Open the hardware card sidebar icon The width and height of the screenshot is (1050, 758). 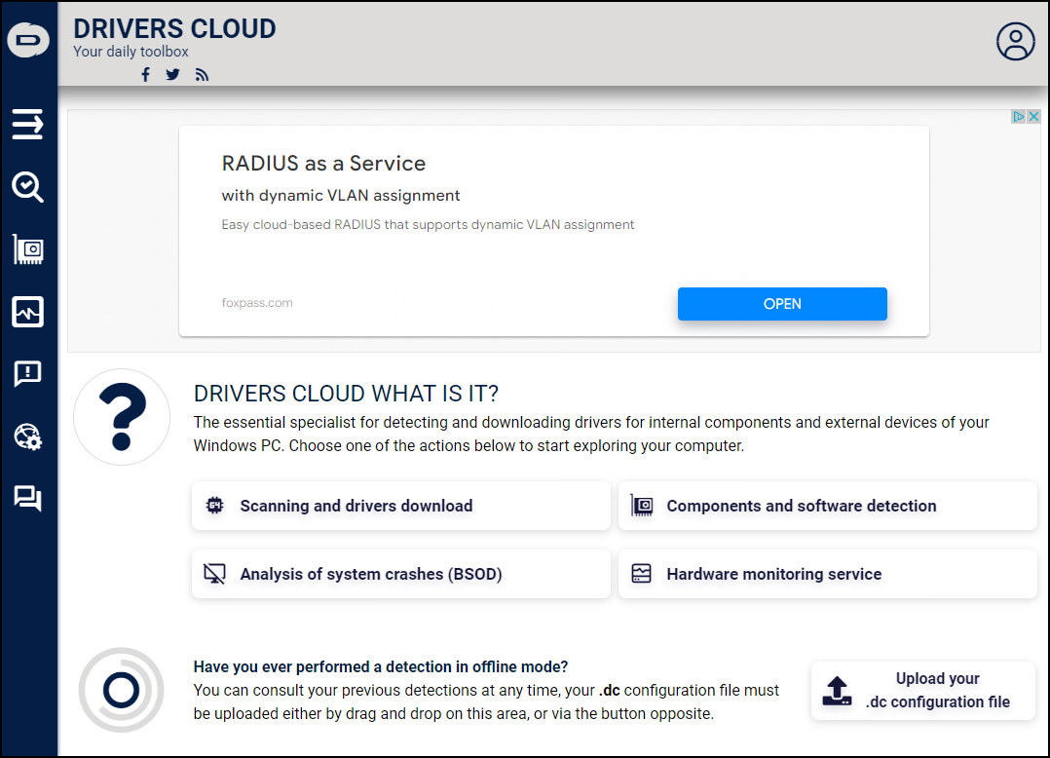pyautogui.click(x=28, y=249)
